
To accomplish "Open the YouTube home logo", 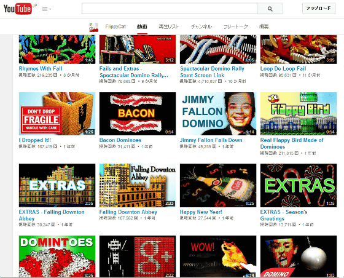I will click(18, 9).
